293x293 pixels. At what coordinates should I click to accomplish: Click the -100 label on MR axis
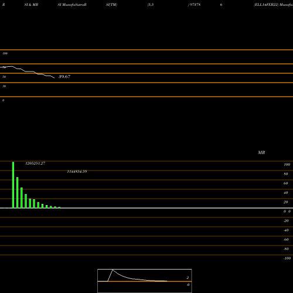point(287,258)
